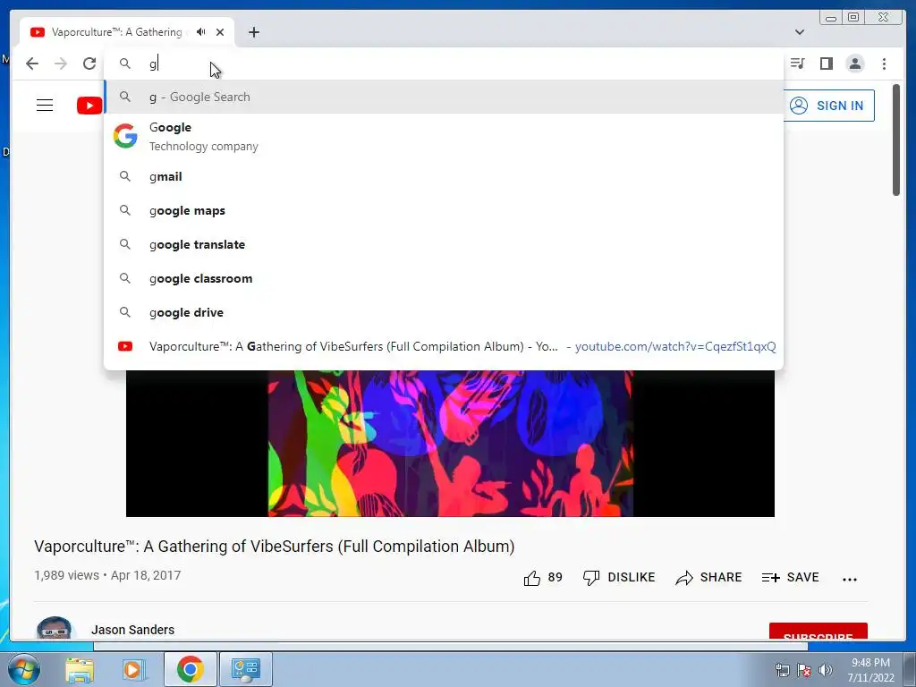Open the Windows Start button
The image size is (916, 687).
(24, 669)
